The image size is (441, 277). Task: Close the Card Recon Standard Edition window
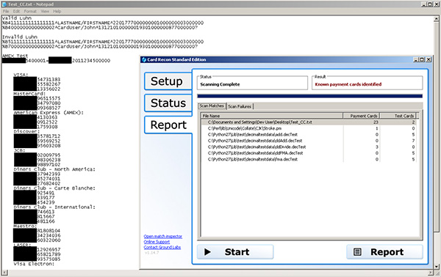click(429, 59)
